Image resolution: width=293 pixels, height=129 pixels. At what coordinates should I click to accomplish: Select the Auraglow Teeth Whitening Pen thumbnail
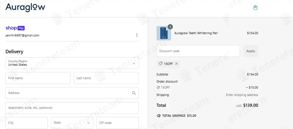pos(164,33)
